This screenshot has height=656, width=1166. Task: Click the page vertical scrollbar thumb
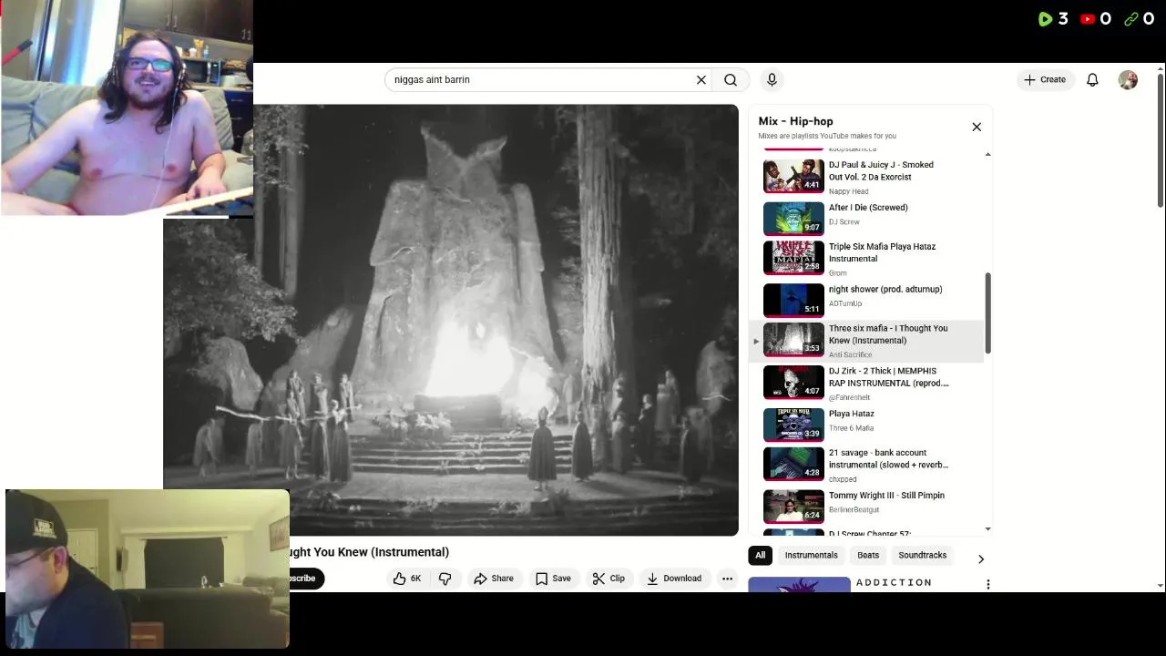1161,140
